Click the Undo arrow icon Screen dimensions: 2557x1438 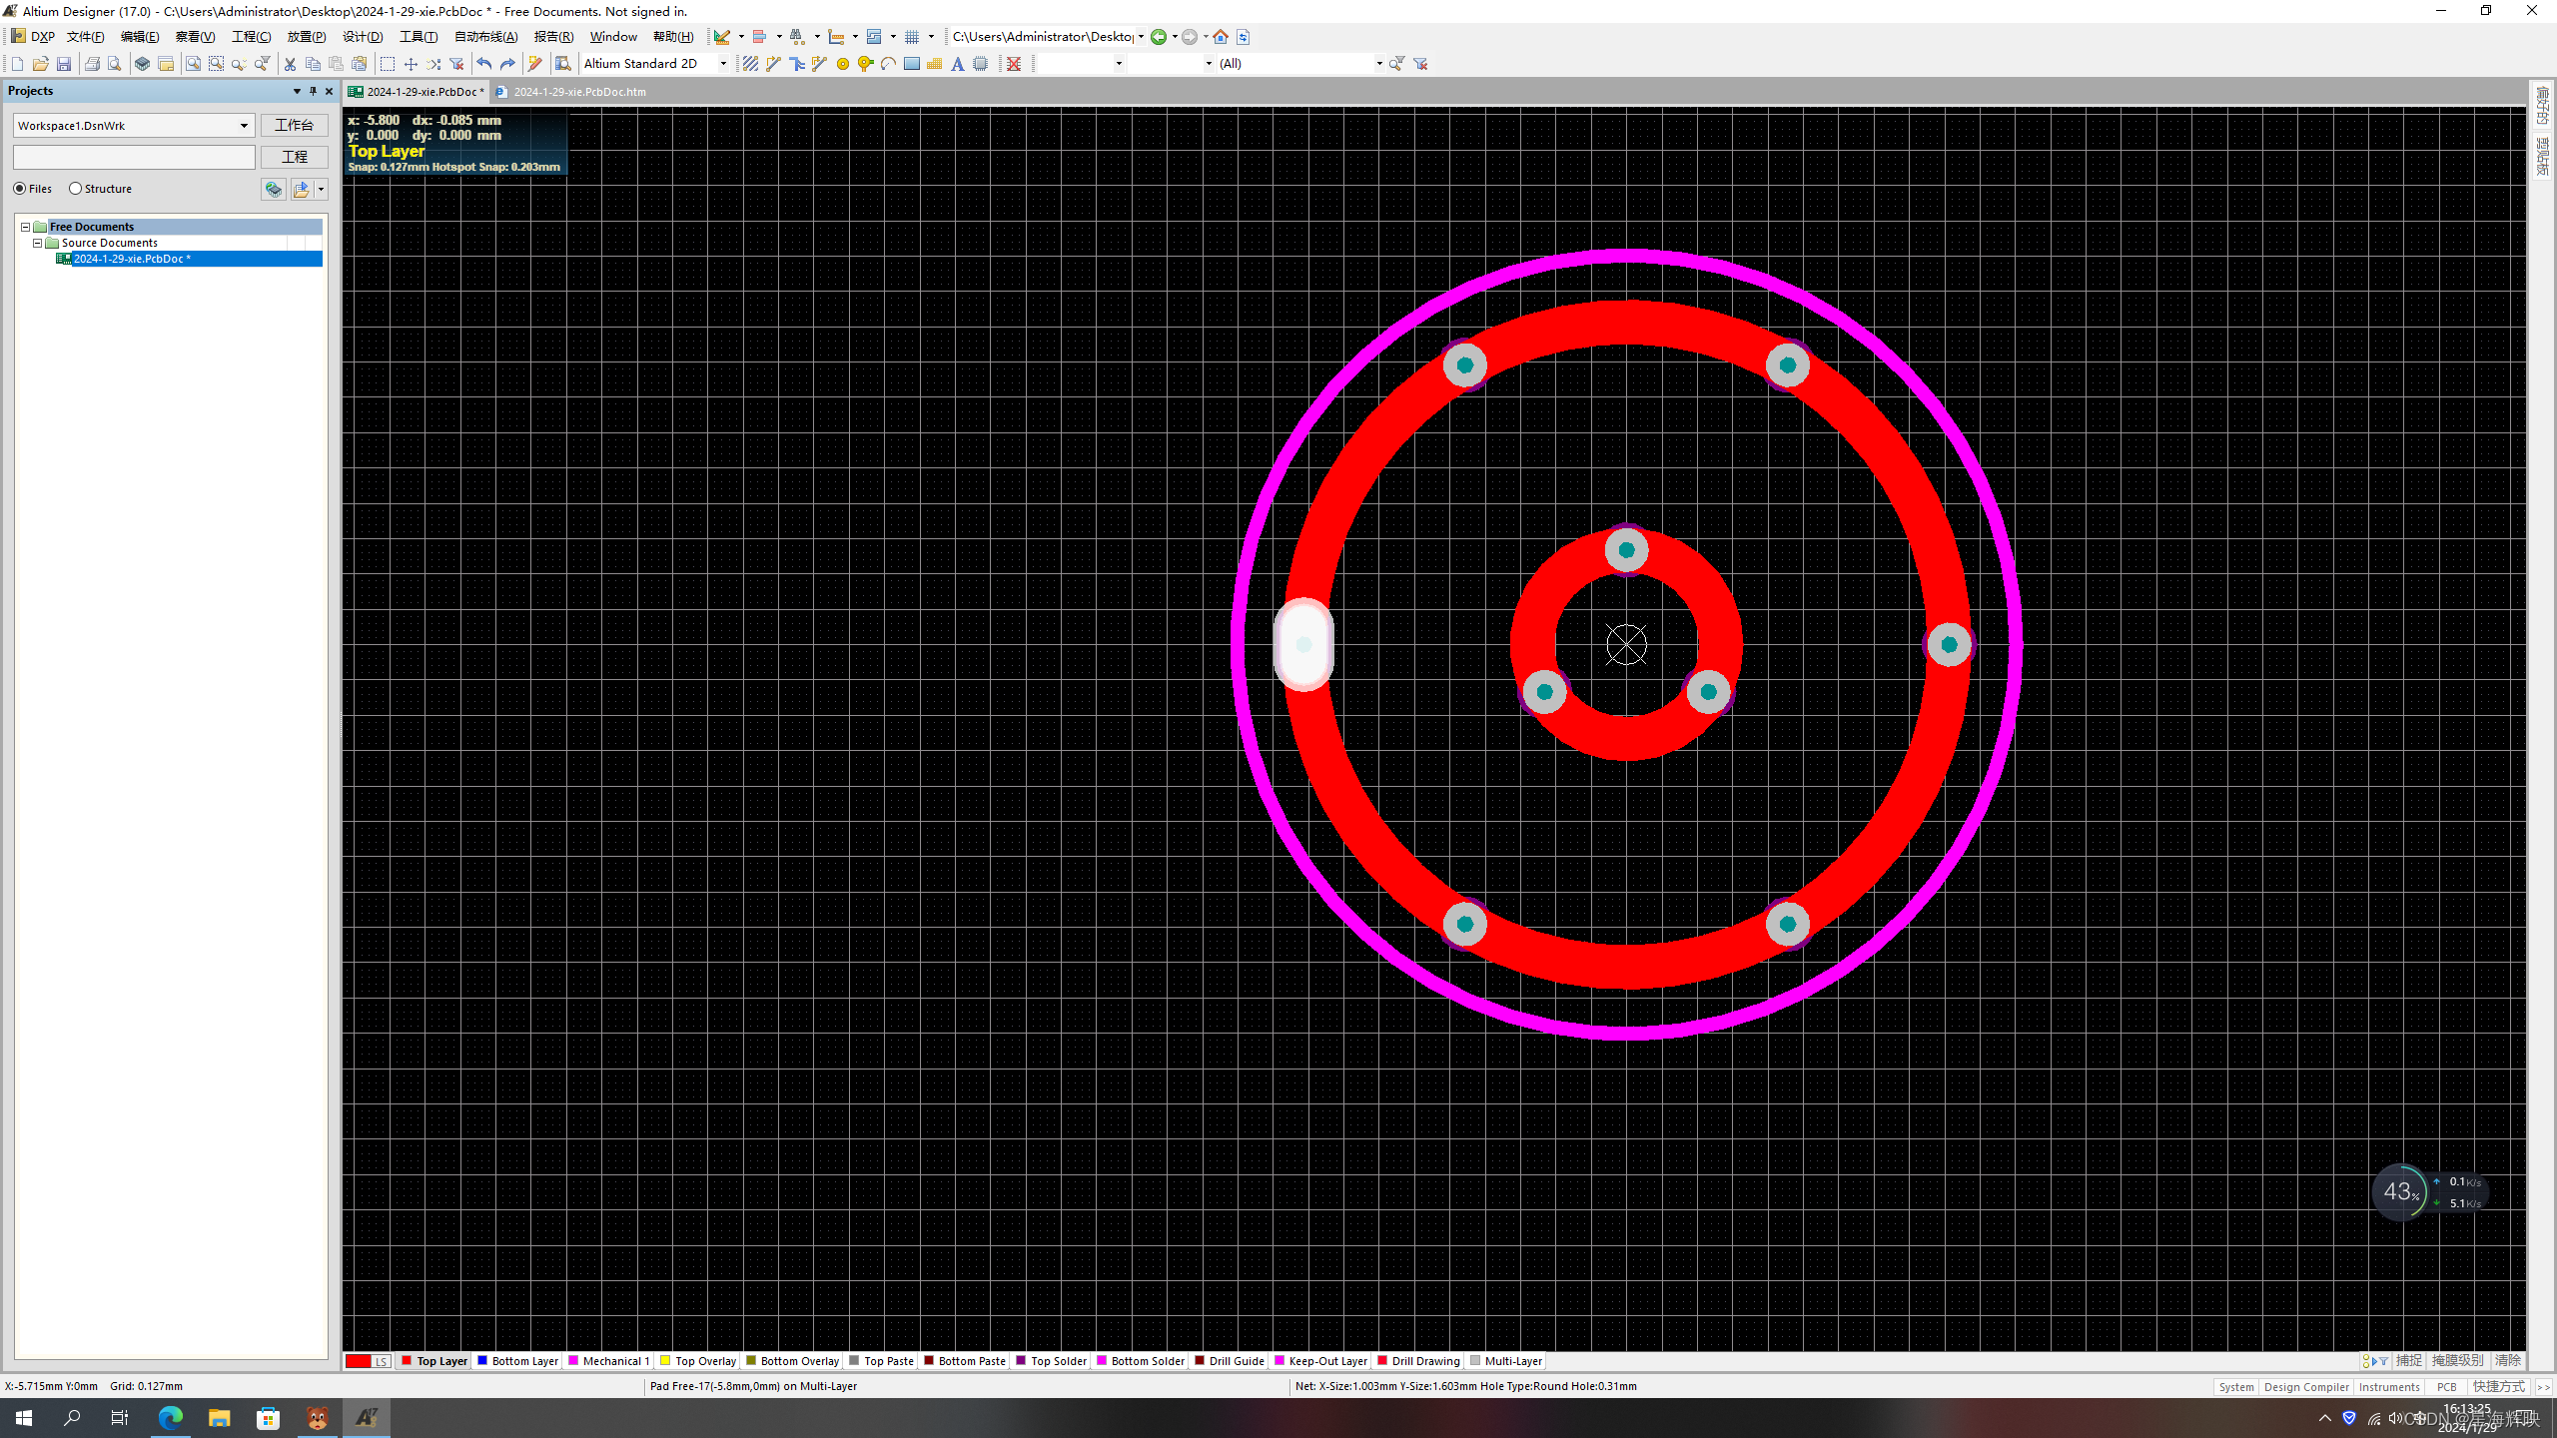pos(484,64)
